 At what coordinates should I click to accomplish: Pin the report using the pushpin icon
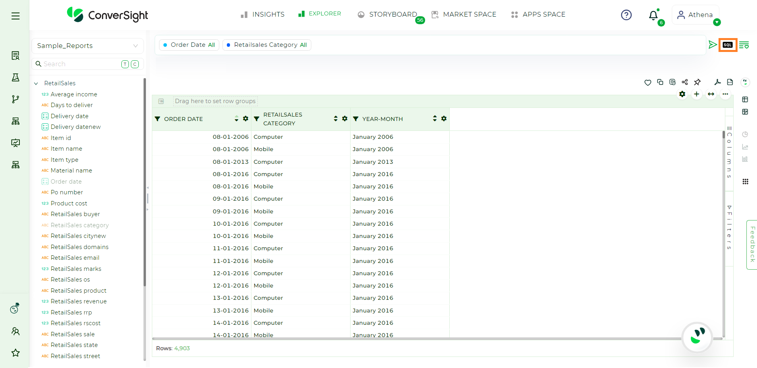[697, 82]
